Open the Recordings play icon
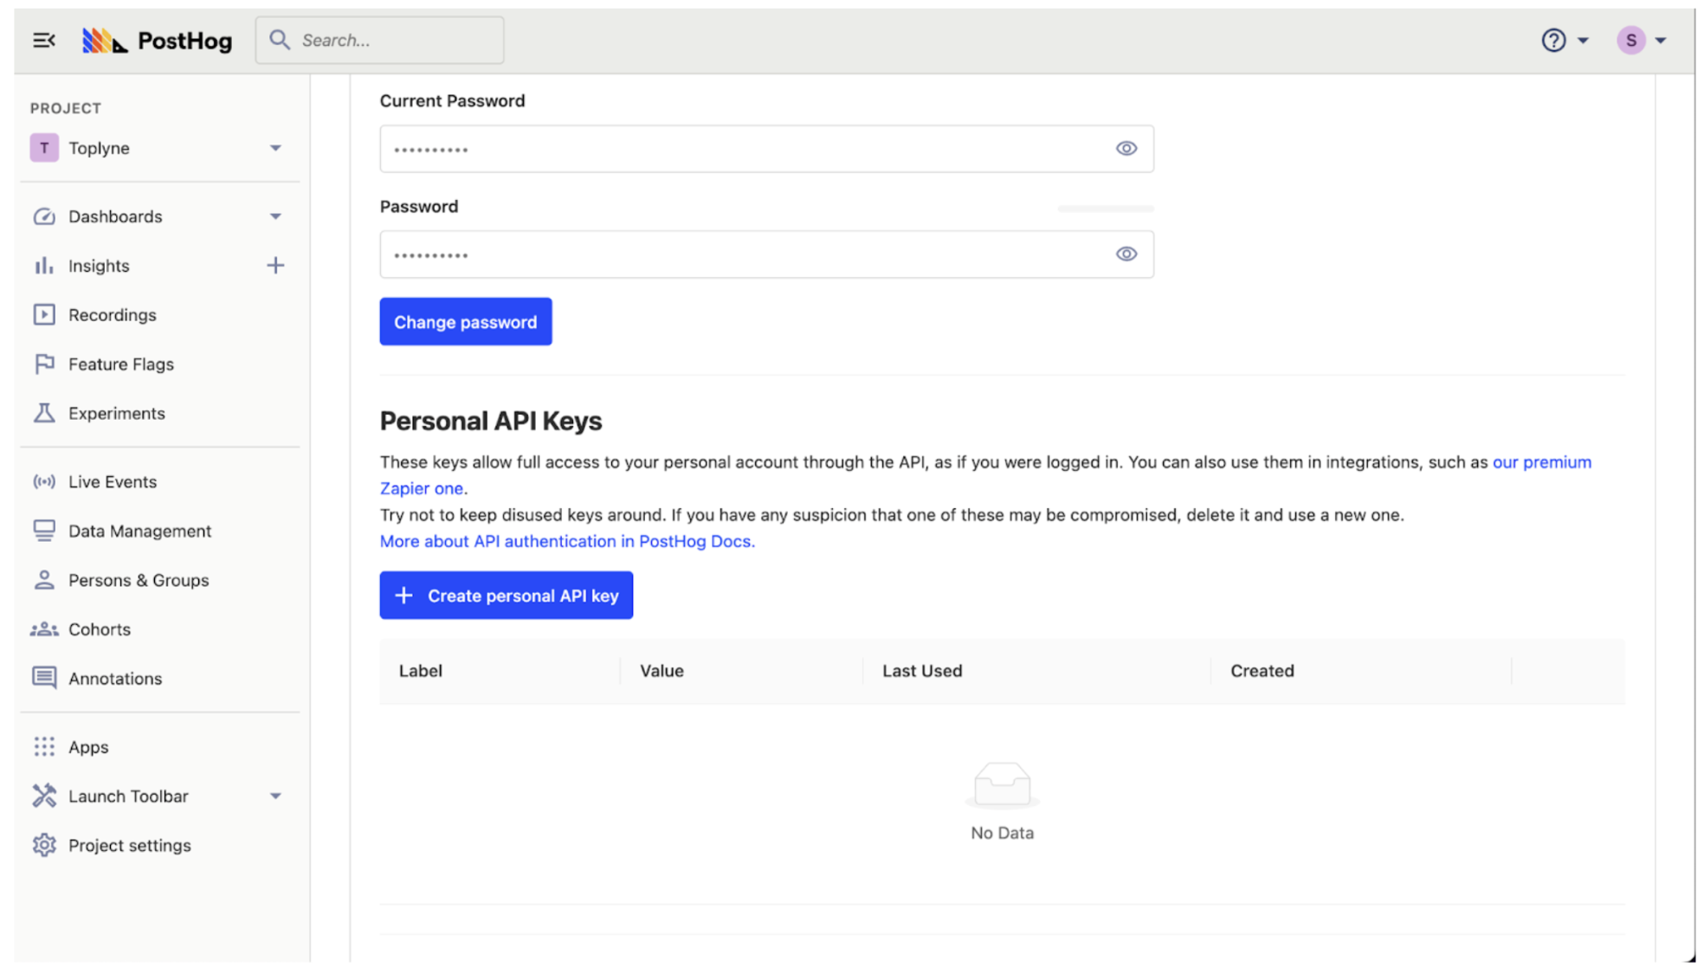The height and width of the screenshot is (973, 1704). click(44, 314)
